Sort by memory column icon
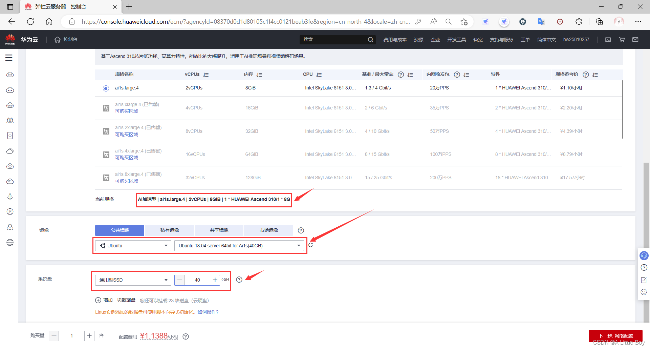Viewport: 650px width, 349px height. (x=259, y=75)
